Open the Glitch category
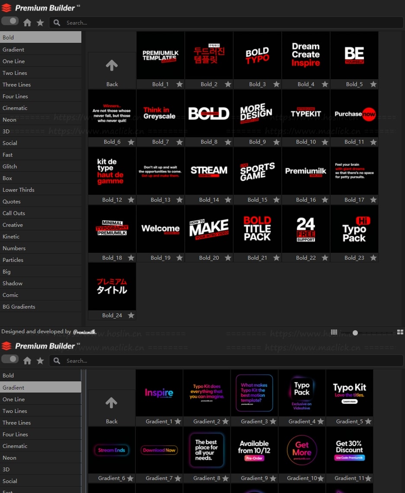This screenshot has height=493, width=405. [41, 166]
